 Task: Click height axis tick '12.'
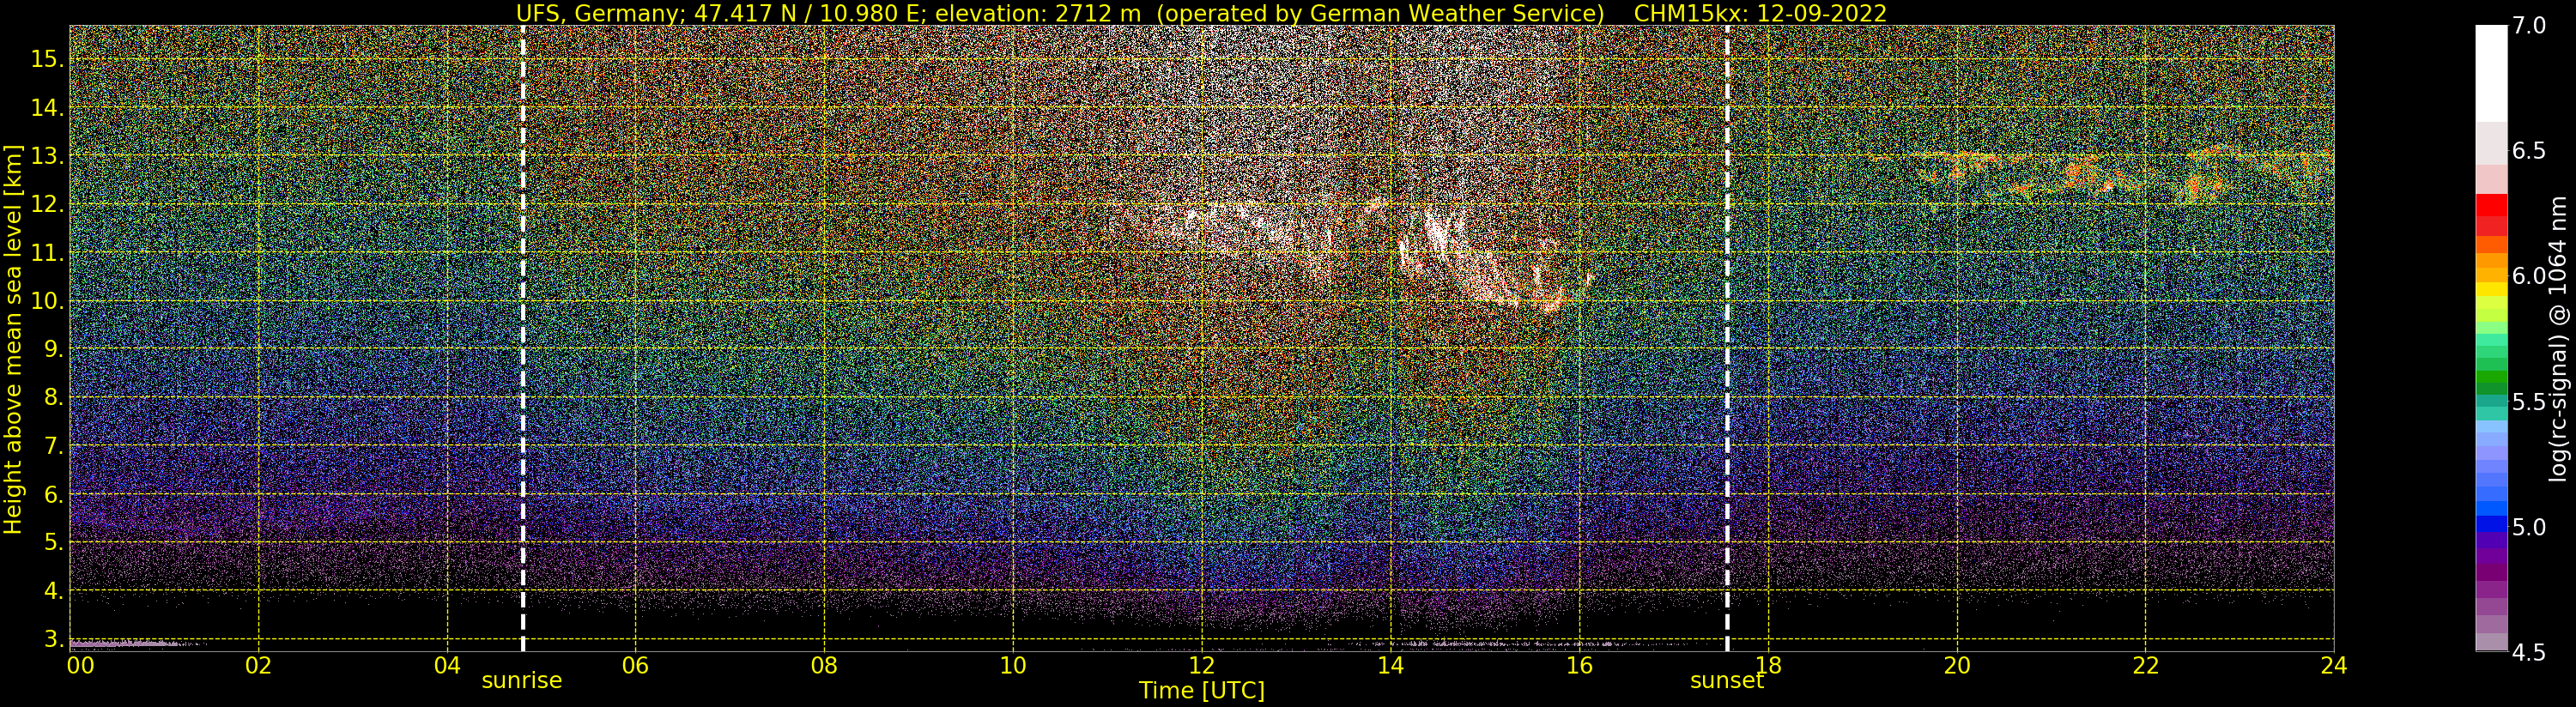[x=47, y=204]
